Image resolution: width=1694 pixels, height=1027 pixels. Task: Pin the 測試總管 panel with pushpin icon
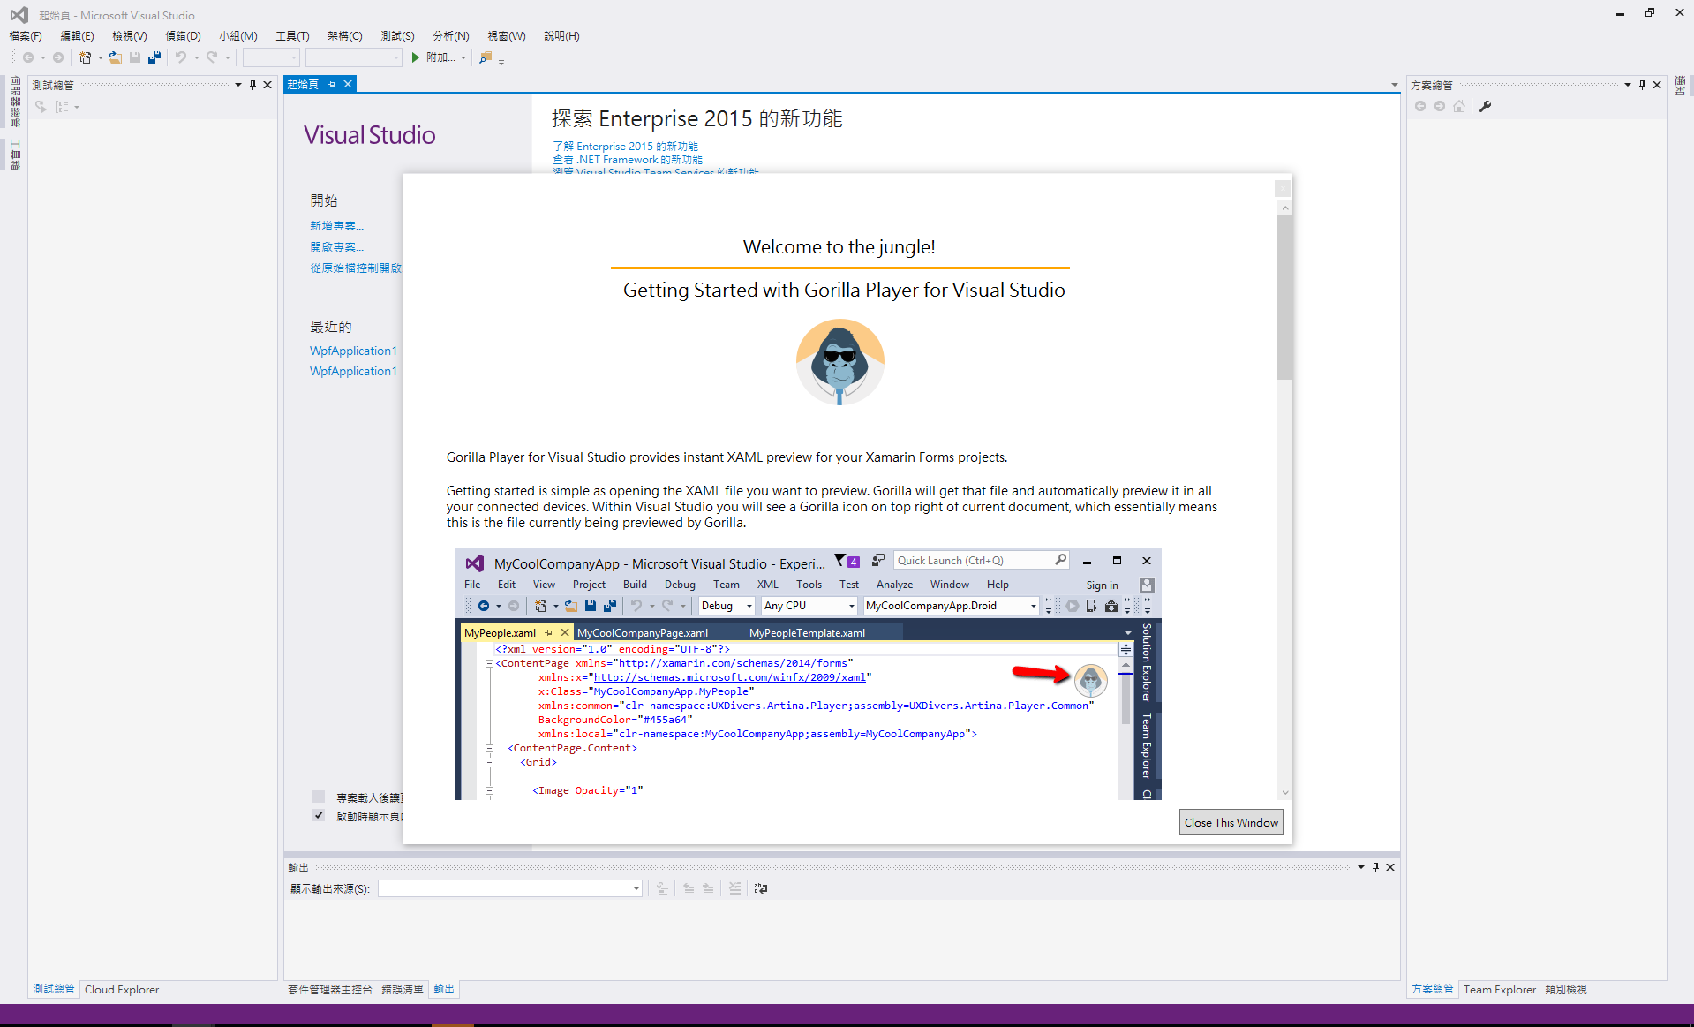[x=252, y=85]
